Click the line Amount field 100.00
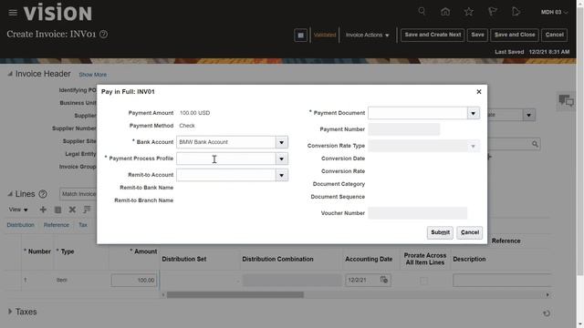Screen dimensions: 584x328 coord(134,280)
